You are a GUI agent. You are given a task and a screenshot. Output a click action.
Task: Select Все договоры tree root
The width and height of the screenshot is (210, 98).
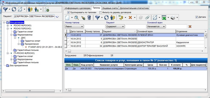tap(17, 22)
